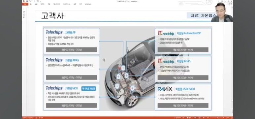Click the 2021년~2022년 development period bar
This screenshot has height=119, width=255.
[183, 49]
